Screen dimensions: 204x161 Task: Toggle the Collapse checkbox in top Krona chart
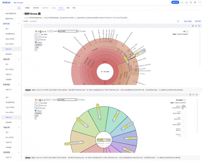[x=36, y=42]
